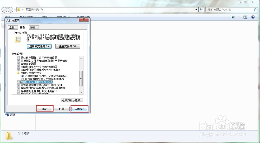Switch to the 搜索 tab
This screenshot has width=260, height=143.
33,27
